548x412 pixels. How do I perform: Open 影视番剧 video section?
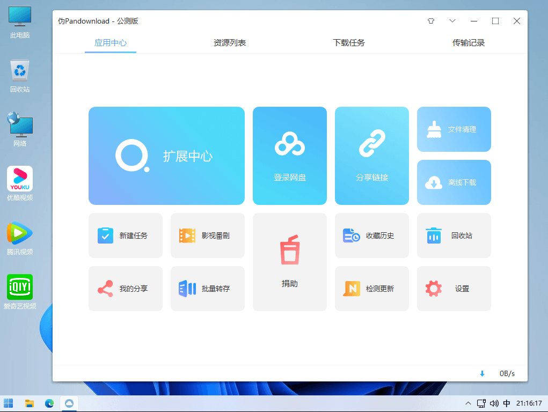pyautogui.click(x=208, y=236)
